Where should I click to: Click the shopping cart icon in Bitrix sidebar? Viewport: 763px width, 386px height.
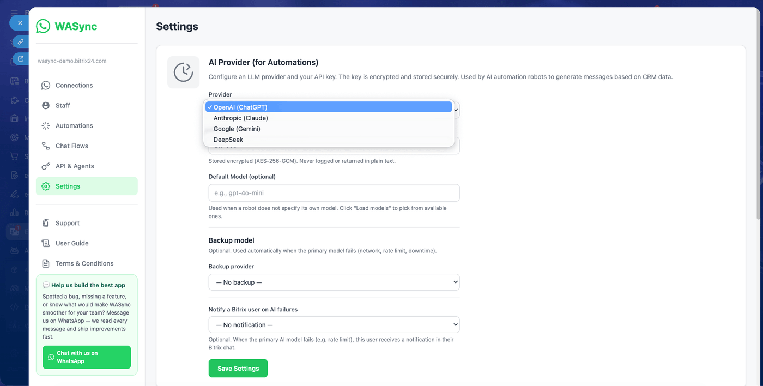[14, 156]
